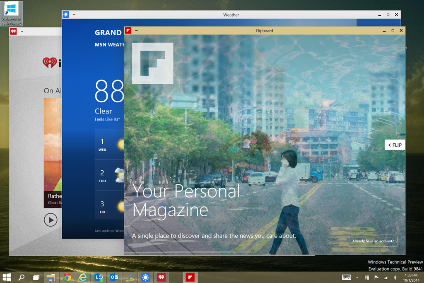
Task: Launch Internet Explorer from taskbar
Action: (x=83, y=277)
